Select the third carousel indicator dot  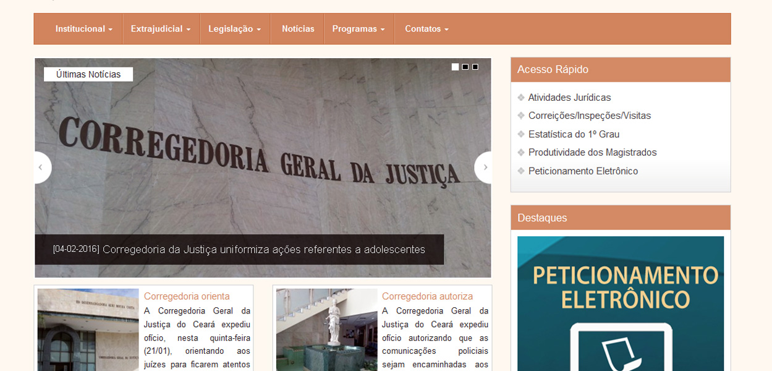click(475, 66)
